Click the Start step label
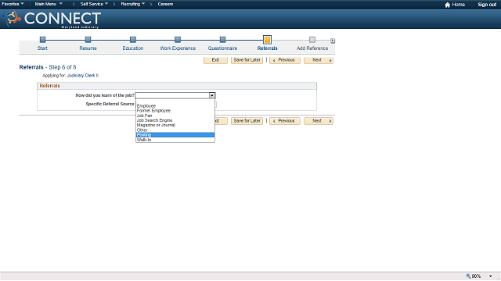 point(42,48)
